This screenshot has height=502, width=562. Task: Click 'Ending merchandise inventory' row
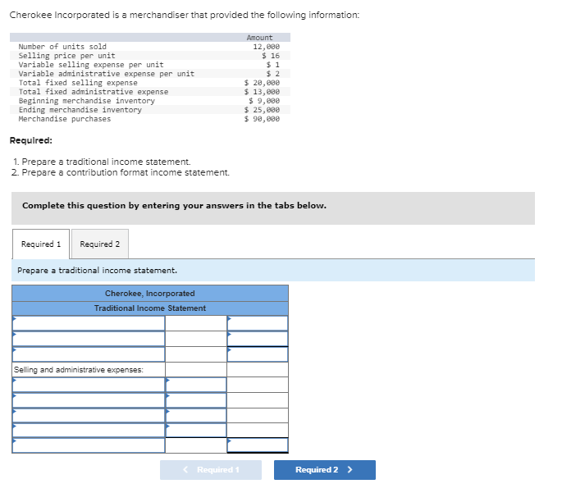coord(150,110)
